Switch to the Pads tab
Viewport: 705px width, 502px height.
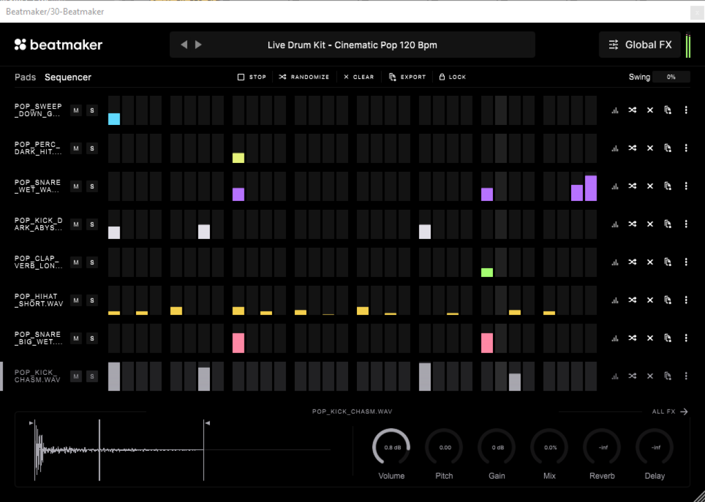pos(25,77)
